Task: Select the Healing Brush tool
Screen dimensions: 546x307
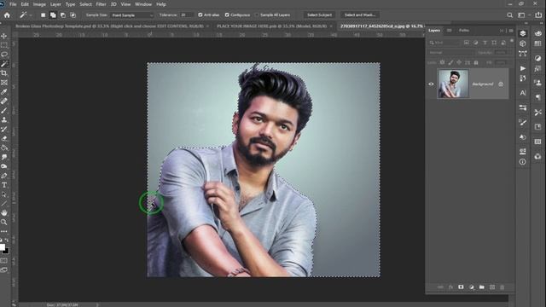Action: click(x=4, y=101)
